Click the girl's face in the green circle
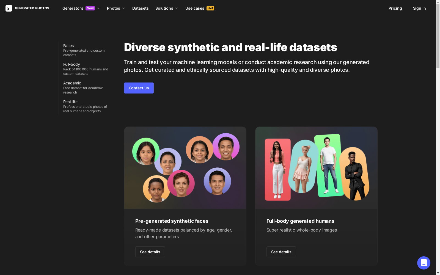This screenshot has height=275, width=440. tap(146, 152)
